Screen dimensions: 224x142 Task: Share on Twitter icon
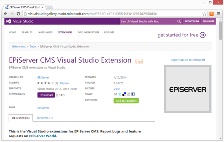tap(120, 94)
